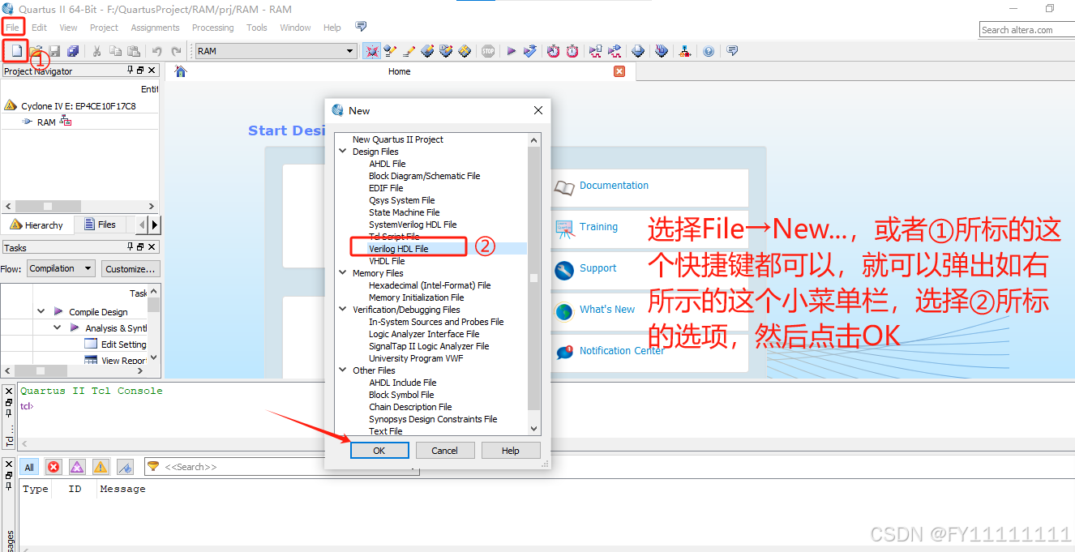Open the File menu
This screenshot has height=552, width=1075.
pyautogui.click(x=12, y=28)
